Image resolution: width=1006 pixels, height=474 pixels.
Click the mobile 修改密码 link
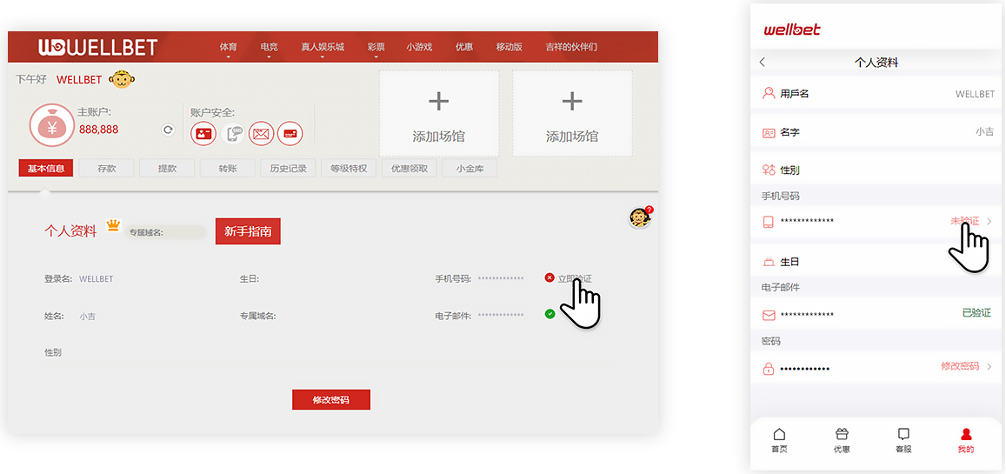click(960, 366)
